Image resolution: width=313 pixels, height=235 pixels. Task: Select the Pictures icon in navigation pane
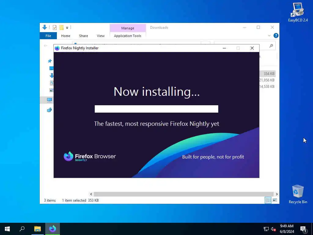[x=51, y=90]
